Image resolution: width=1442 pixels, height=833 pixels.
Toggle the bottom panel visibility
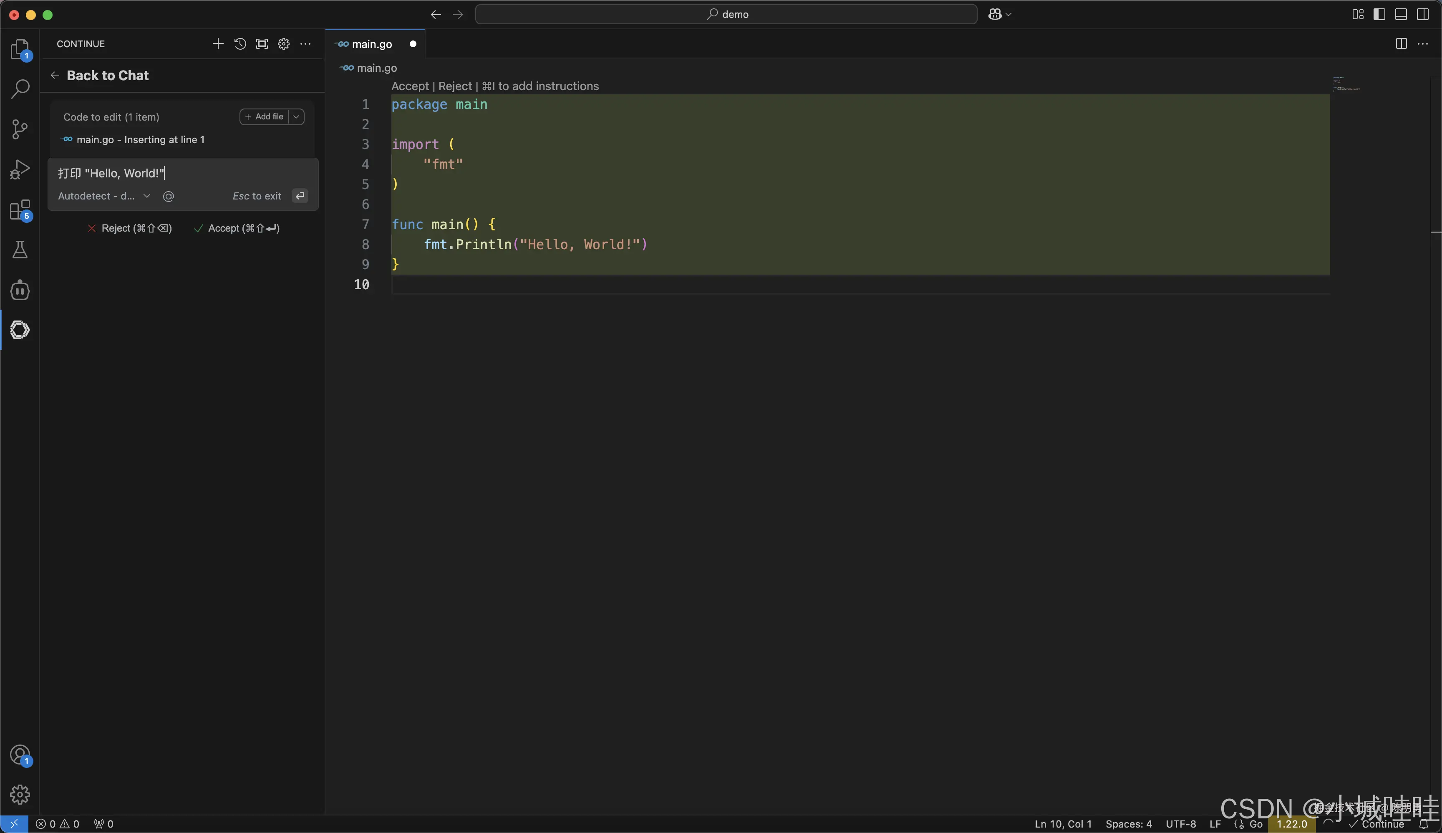tap(1401, 14)
